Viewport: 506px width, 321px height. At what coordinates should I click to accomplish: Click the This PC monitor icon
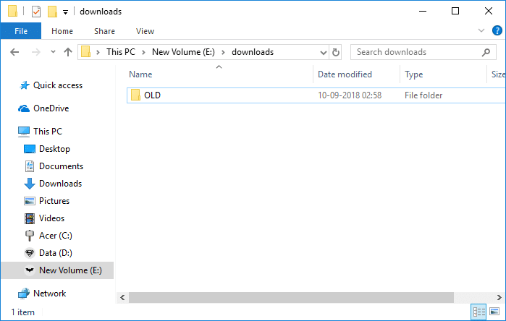pyautogui.click(x=24, y=132)
